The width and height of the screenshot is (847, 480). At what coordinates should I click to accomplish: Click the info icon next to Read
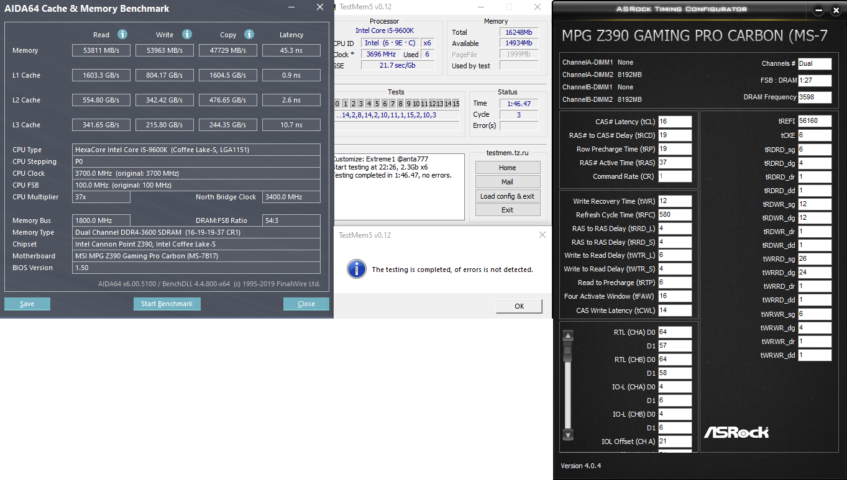pyautogui.click(x=122, y=34)
